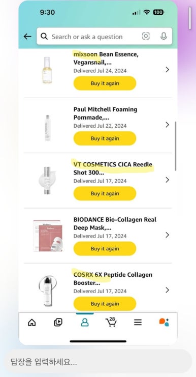Screen dimensions: 196x377
Task: Expand Paul Mitchell Foaming Pommade chevron
Action: (x=167, y=125)
